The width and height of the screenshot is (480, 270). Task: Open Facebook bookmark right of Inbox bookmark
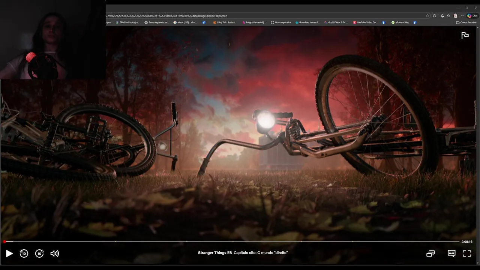204,22
